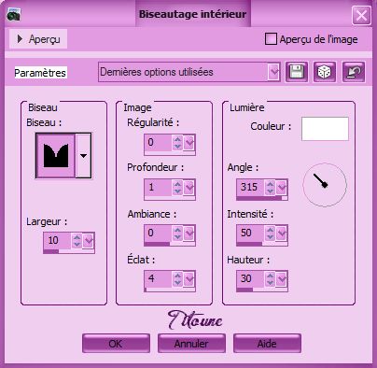377x368 pixels.
Task: Click the bevel shape preview thumbnail
Action: pyautogui.click(x=56, y=156)
